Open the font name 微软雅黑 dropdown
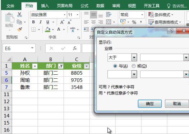 click(65, 15)
